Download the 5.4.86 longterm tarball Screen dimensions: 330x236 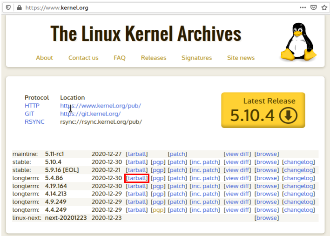click(x=137, y=178)
